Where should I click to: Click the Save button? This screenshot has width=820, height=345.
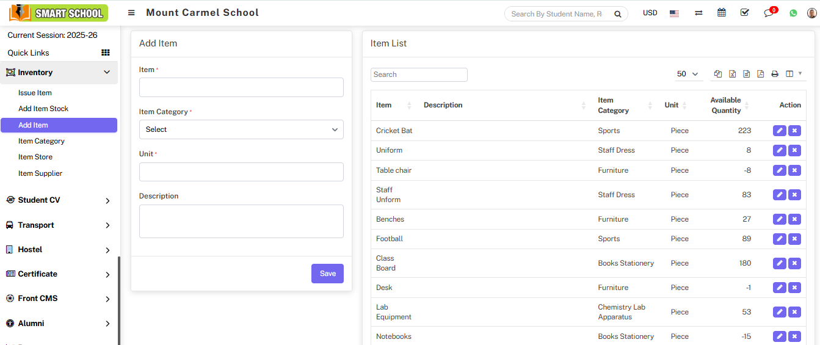point(327,274)
